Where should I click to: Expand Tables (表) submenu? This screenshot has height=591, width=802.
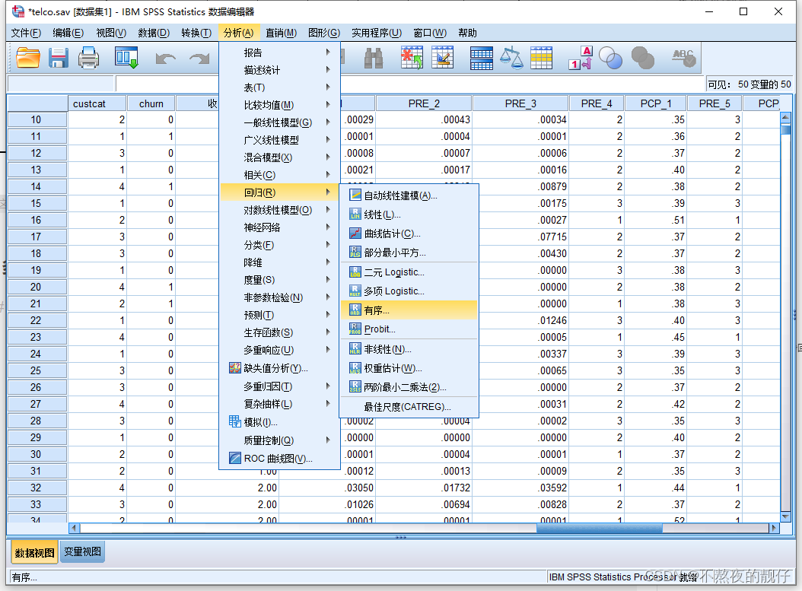[279, 87]
